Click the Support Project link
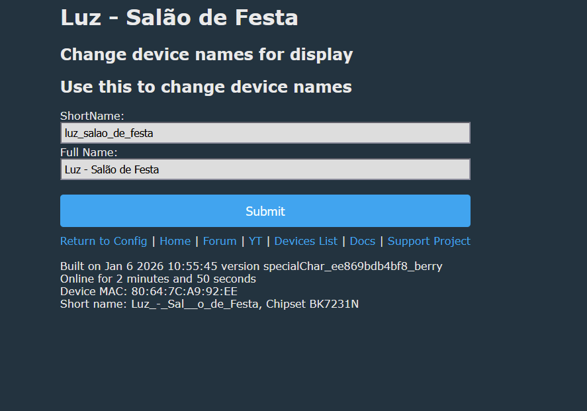Image resolution: width=587 pixels, height=411 pixels. [x=429, y=241]
